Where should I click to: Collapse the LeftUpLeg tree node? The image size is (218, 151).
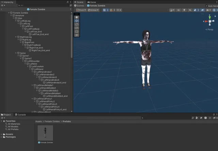(16, 21)
